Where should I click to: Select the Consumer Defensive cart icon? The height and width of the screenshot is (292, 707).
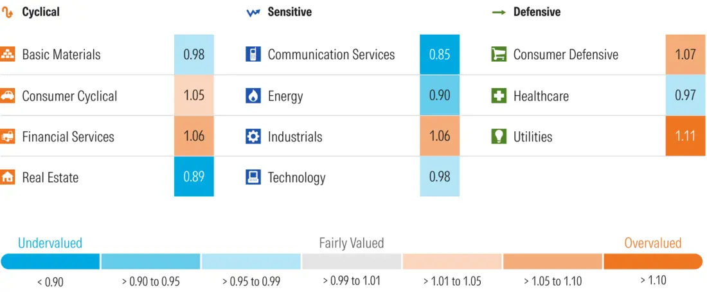point(499,55)
